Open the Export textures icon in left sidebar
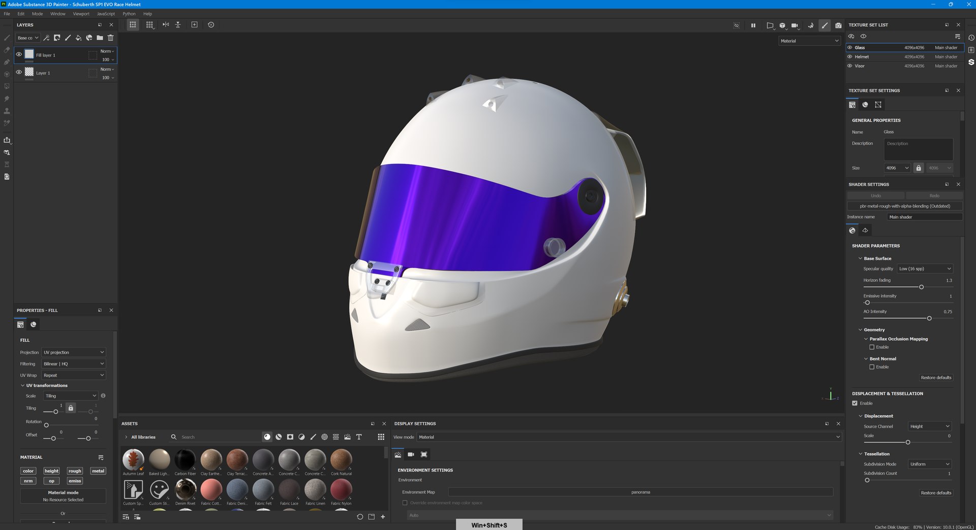Viewport: 976px width, 530px height. pyautogui.click(x=7, y=140)
